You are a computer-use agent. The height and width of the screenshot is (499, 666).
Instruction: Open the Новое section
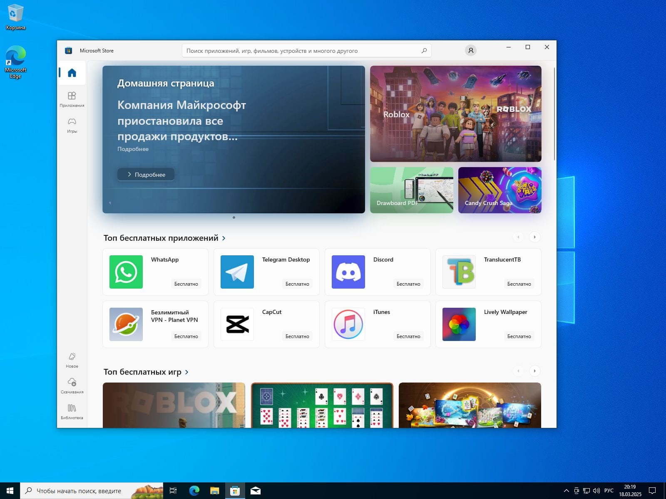pos(72,360)
